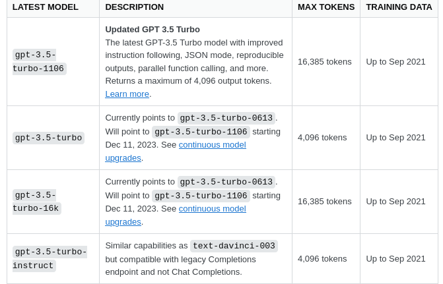This screenshot has width=443, height=284.
Task: Click the text-davinci-003 code tag
Action: (234, 246)
